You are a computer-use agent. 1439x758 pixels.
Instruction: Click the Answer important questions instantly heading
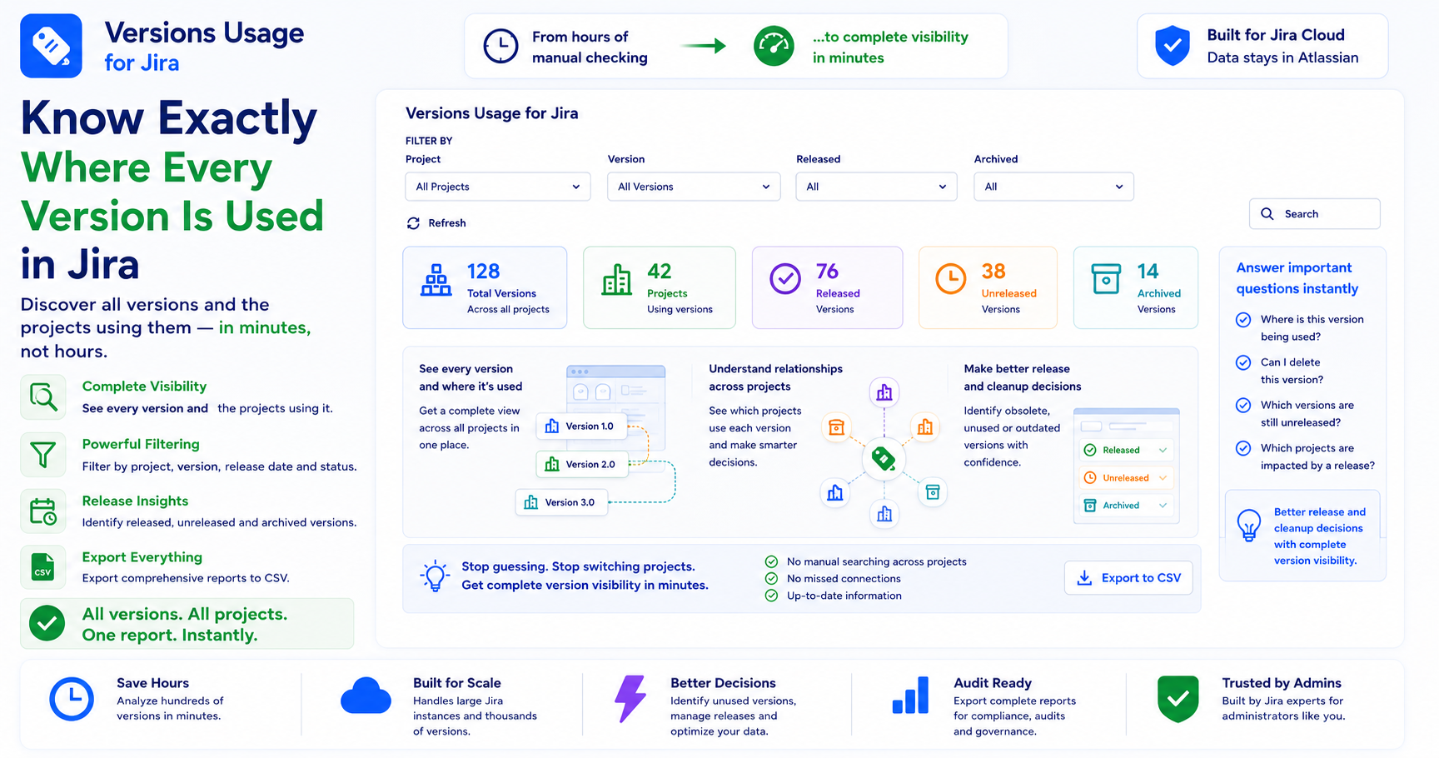click(1297, 278)
